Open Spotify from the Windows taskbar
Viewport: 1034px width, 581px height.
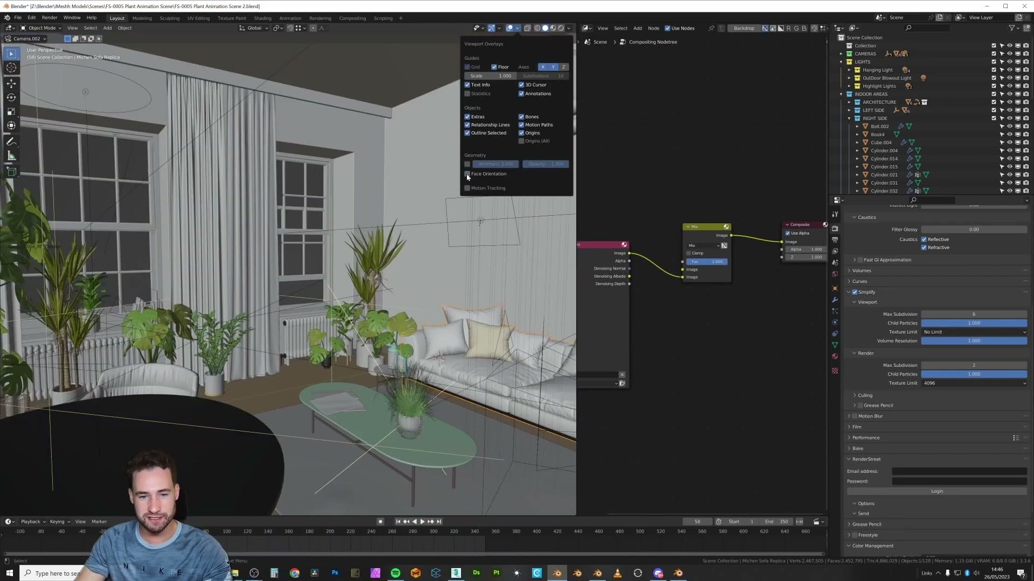pos(395,573)
